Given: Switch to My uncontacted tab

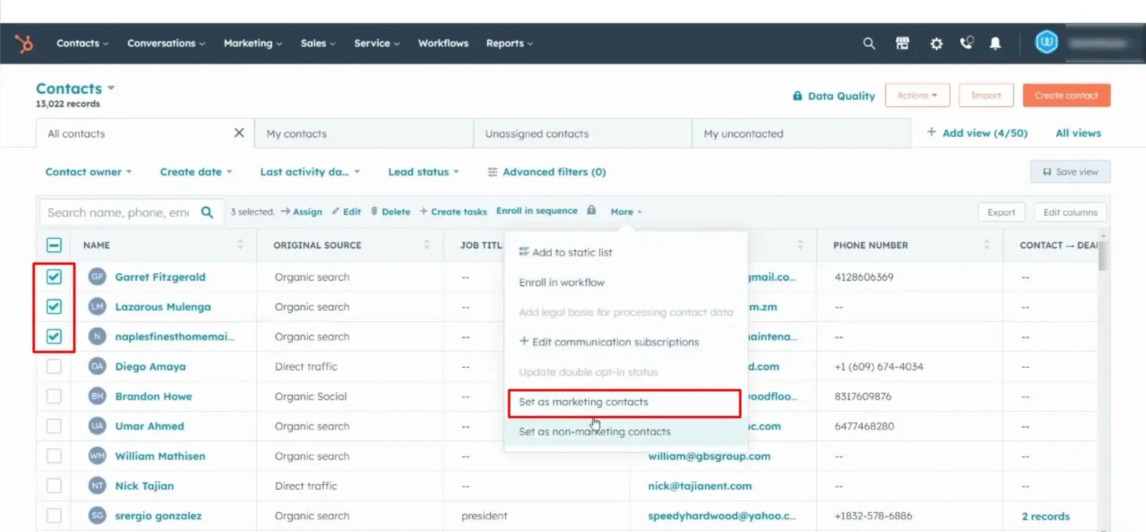Looking at the screenshot, I should point(801,133).
